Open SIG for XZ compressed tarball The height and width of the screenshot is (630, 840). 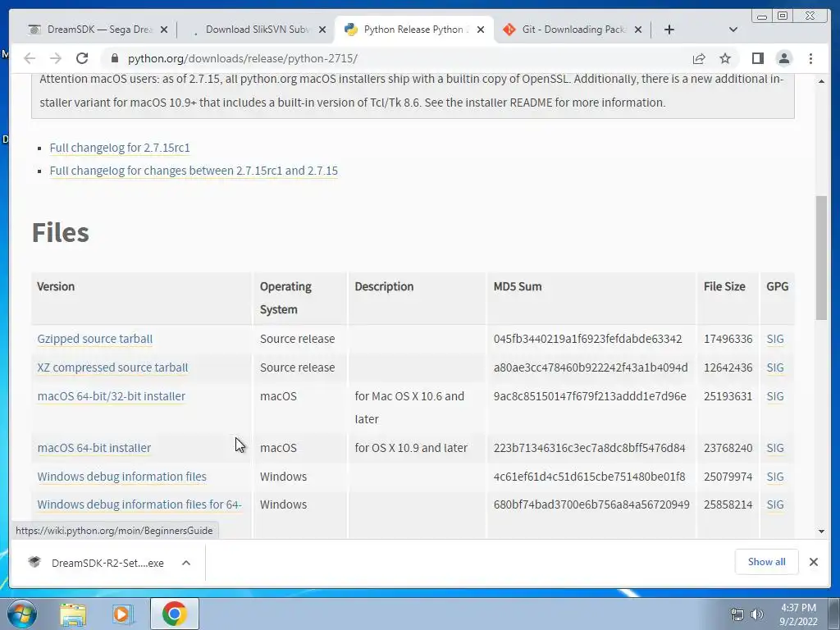pos(774,367)
